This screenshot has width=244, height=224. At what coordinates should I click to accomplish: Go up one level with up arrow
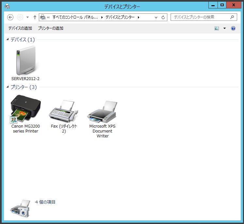pos(35,17)
